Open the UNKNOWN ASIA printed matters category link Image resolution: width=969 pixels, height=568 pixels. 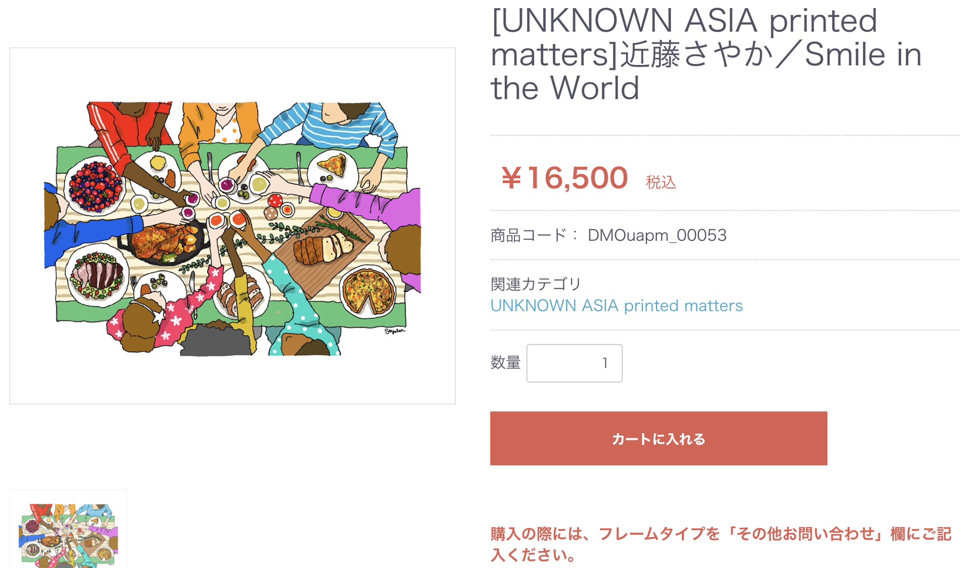click(616, 306)
